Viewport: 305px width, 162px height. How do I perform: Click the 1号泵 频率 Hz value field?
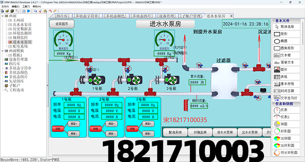74,105
